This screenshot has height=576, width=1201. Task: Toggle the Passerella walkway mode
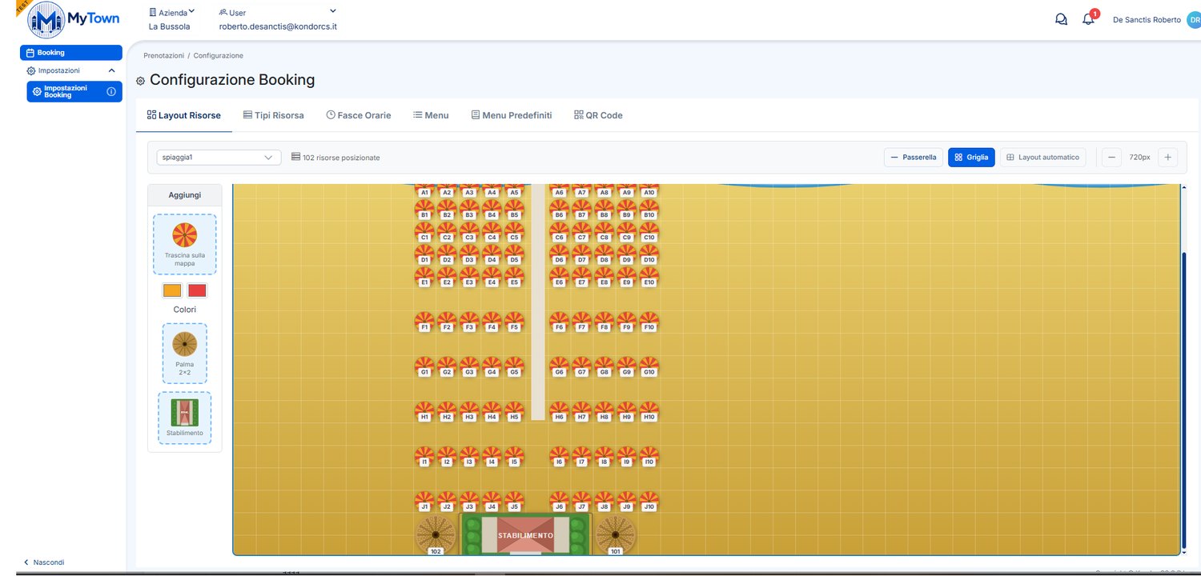(x=914, y=158)
